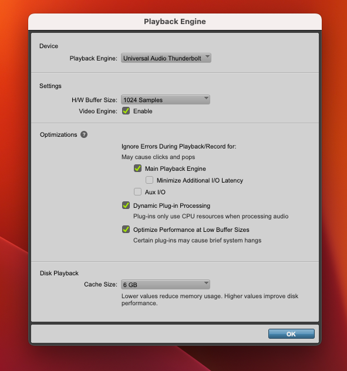Click the Enable label next to Video Engine
Viewport: 347px width, 371px height.
point(143,111)
